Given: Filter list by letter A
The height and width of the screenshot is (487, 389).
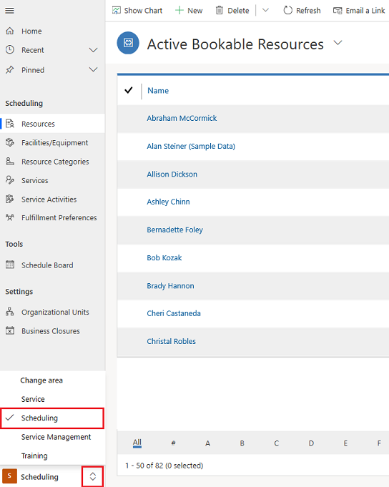Looking at the screenshot, I should tap(207, 443).
